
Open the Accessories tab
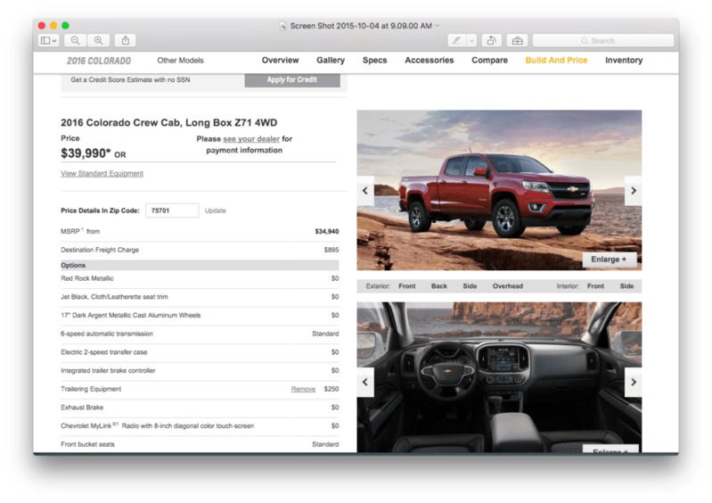click(x=430, y=60)
